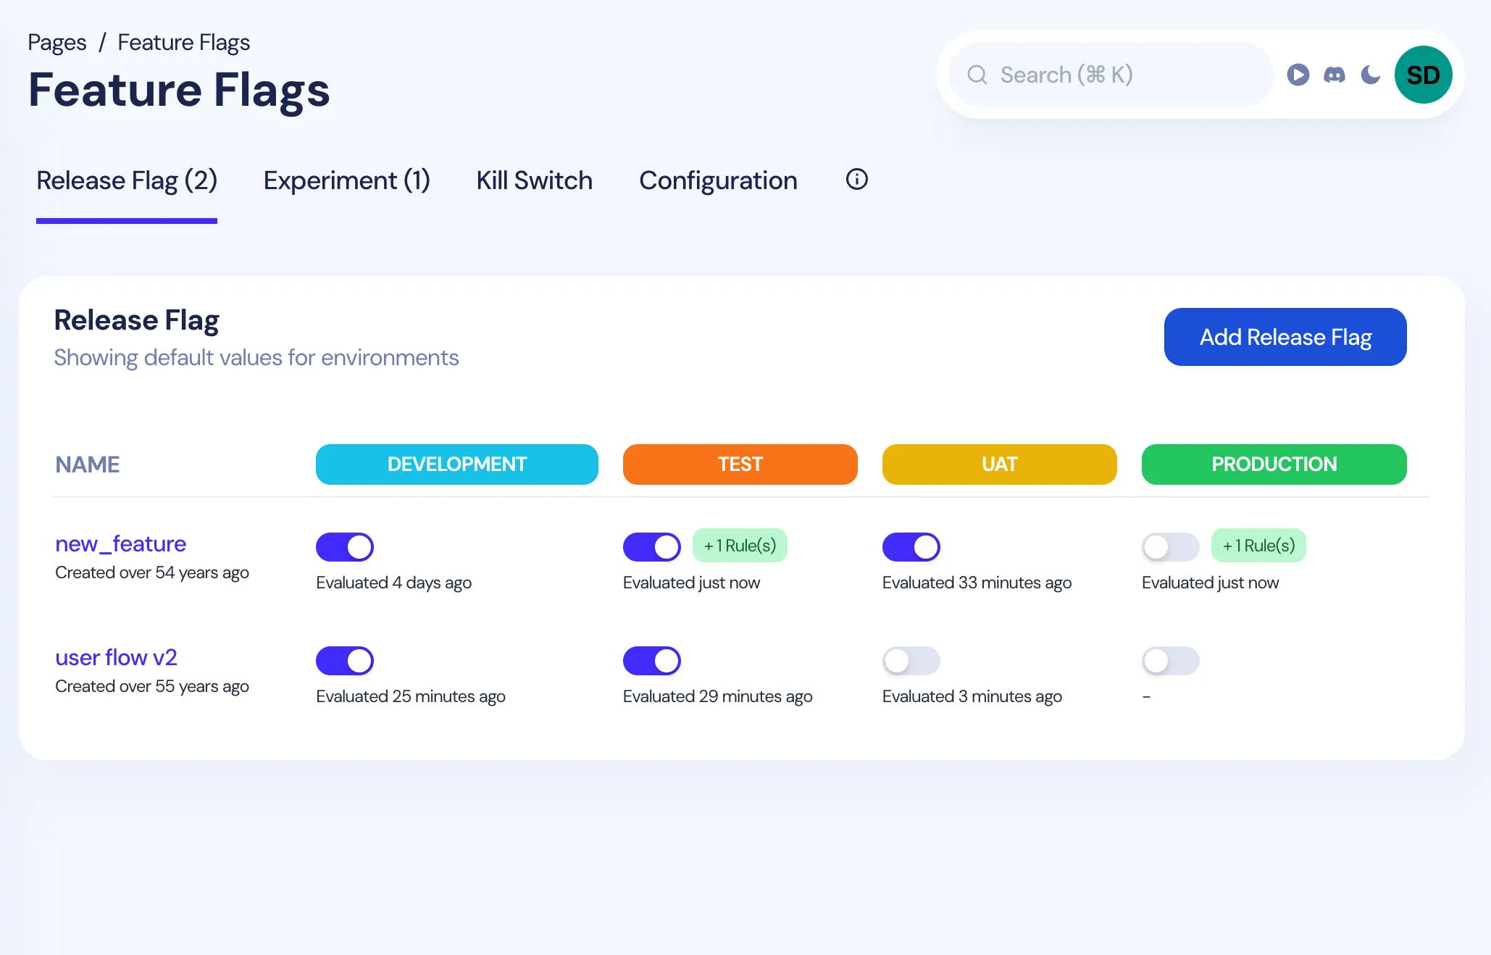Switch to the Experiment tab

(x=347, y=180)
